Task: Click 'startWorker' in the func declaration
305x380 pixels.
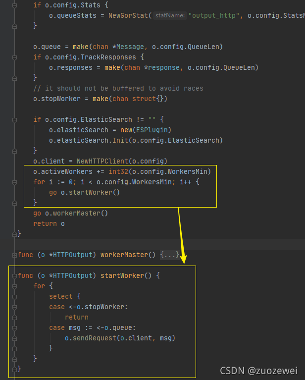Action: (x=122, y=276)
